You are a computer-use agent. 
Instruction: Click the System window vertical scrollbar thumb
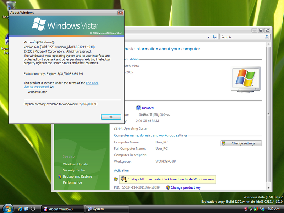point(268,114)
